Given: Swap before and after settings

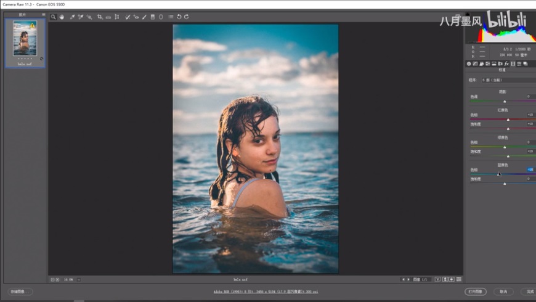Looking at the screenshot, I should click(x=445, y=279).
